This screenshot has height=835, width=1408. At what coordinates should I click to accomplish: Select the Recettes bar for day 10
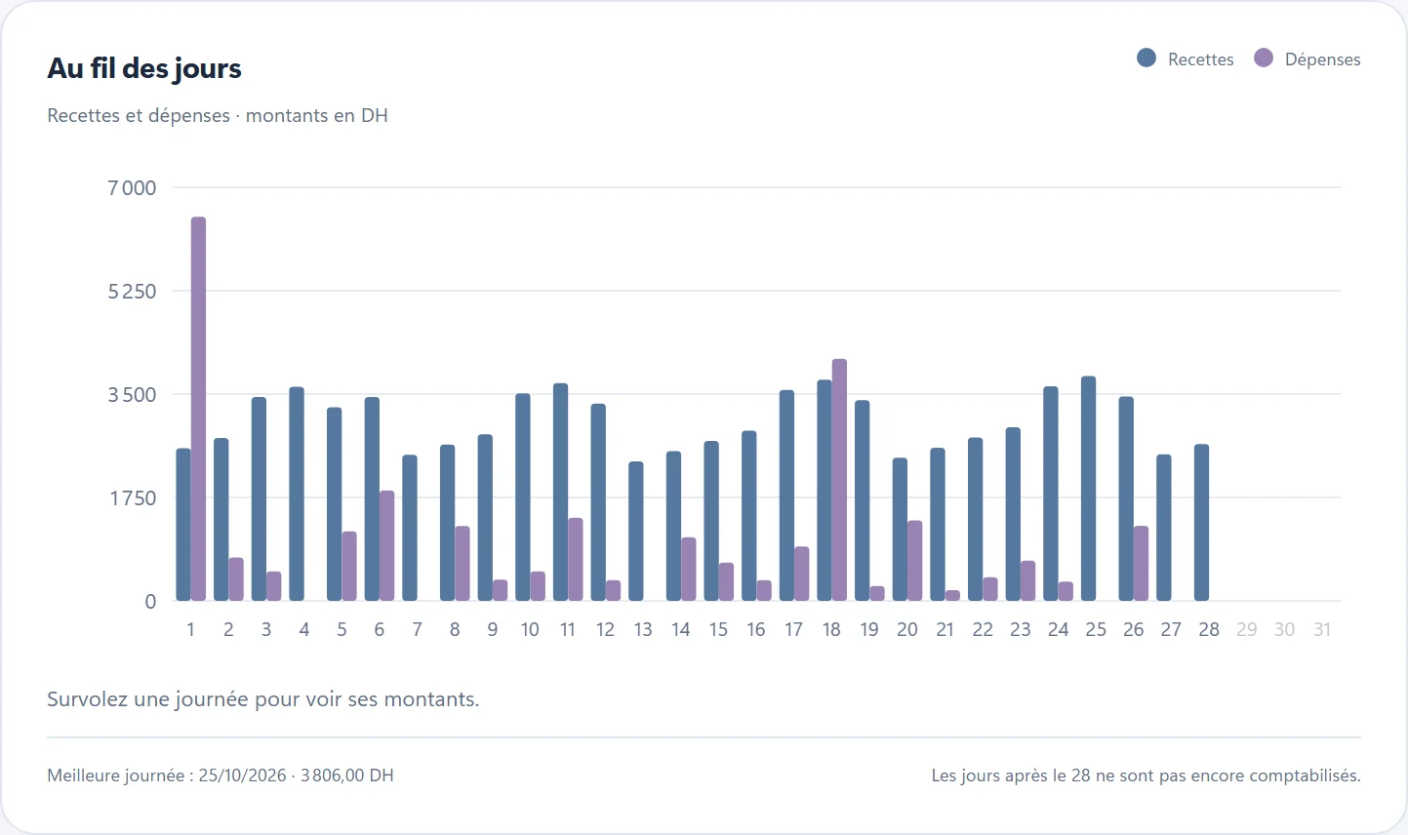(523, 497)
